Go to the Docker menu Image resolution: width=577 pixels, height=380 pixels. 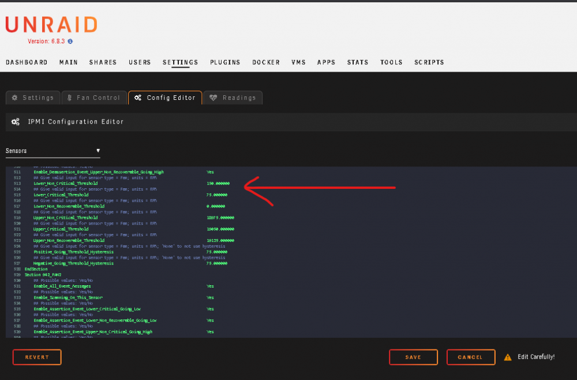pyautogui.click(x=266, y=62)
